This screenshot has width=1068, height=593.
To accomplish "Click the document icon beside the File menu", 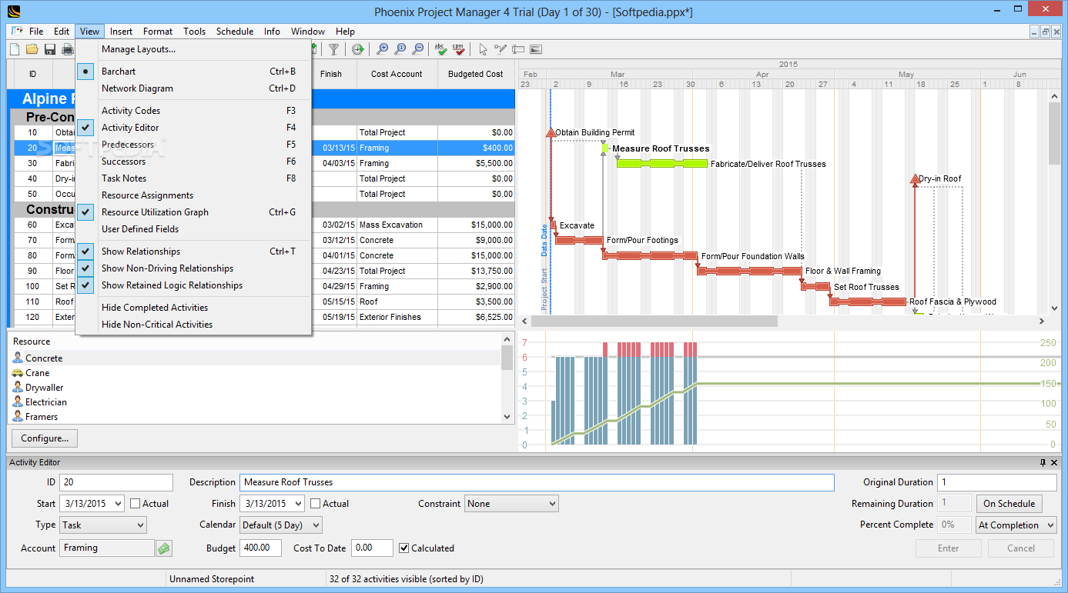I will [x=17, y=32].
